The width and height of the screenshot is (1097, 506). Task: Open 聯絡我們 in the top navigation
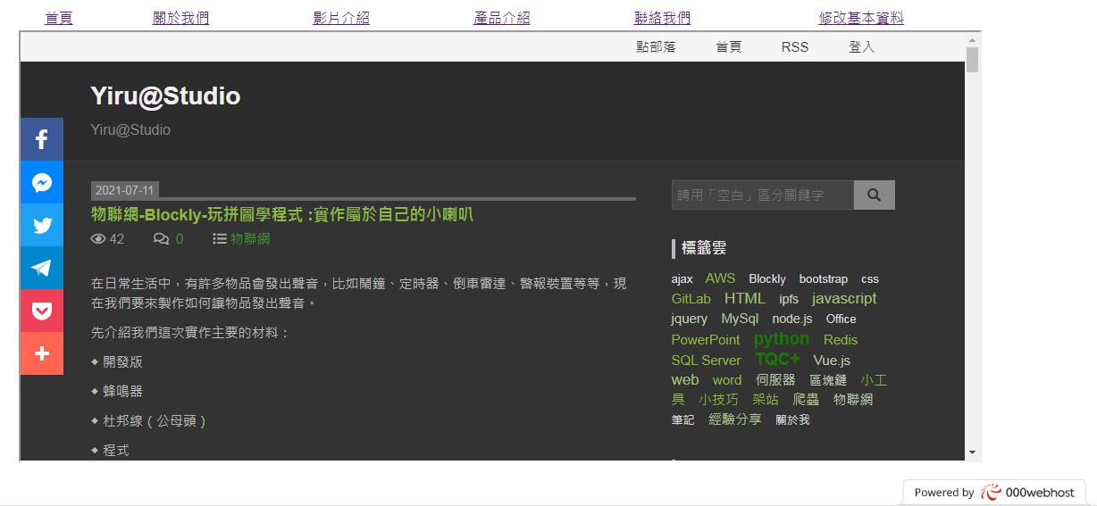(x=662, y=18)
